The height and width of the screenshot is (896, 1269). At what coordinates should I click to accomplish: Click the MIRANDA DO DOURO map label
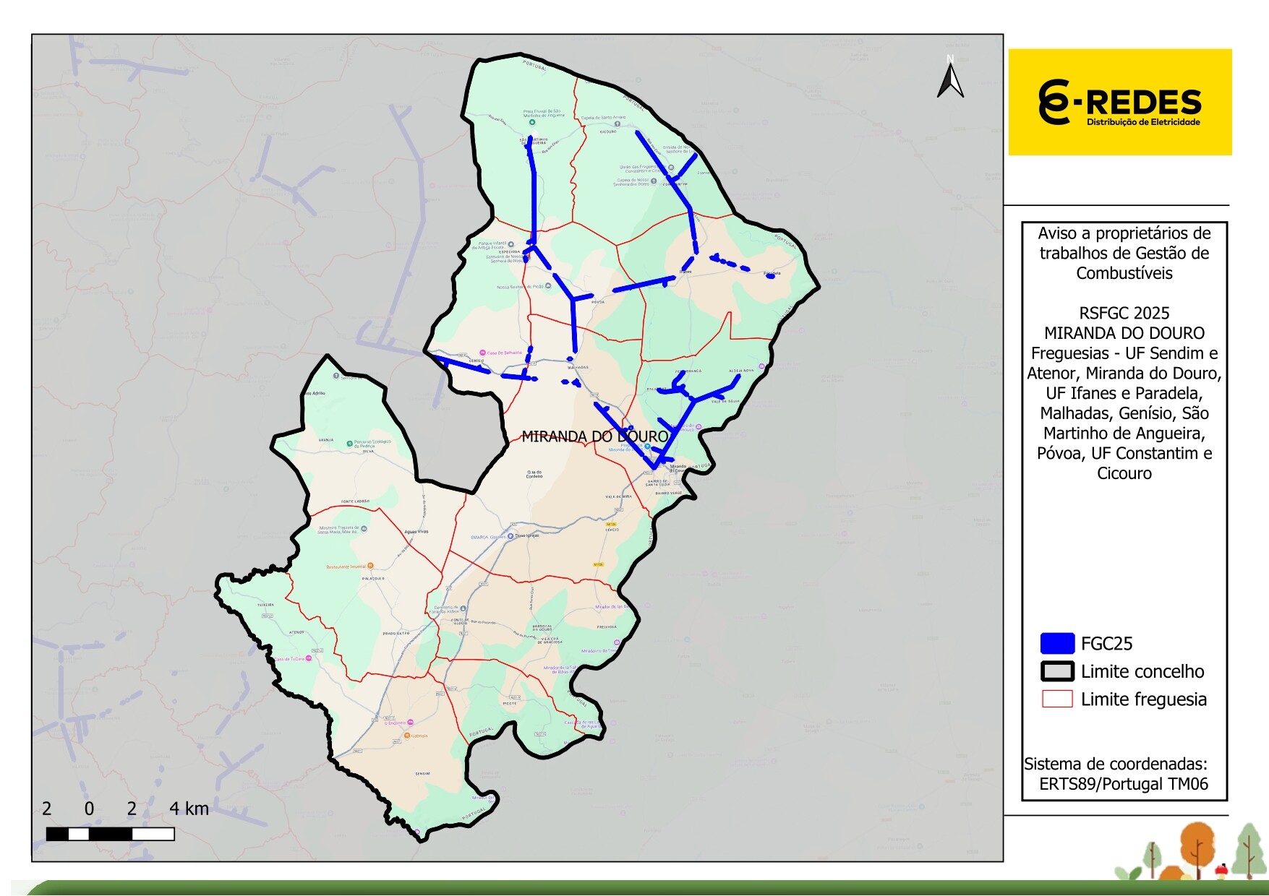click(594, 436)
